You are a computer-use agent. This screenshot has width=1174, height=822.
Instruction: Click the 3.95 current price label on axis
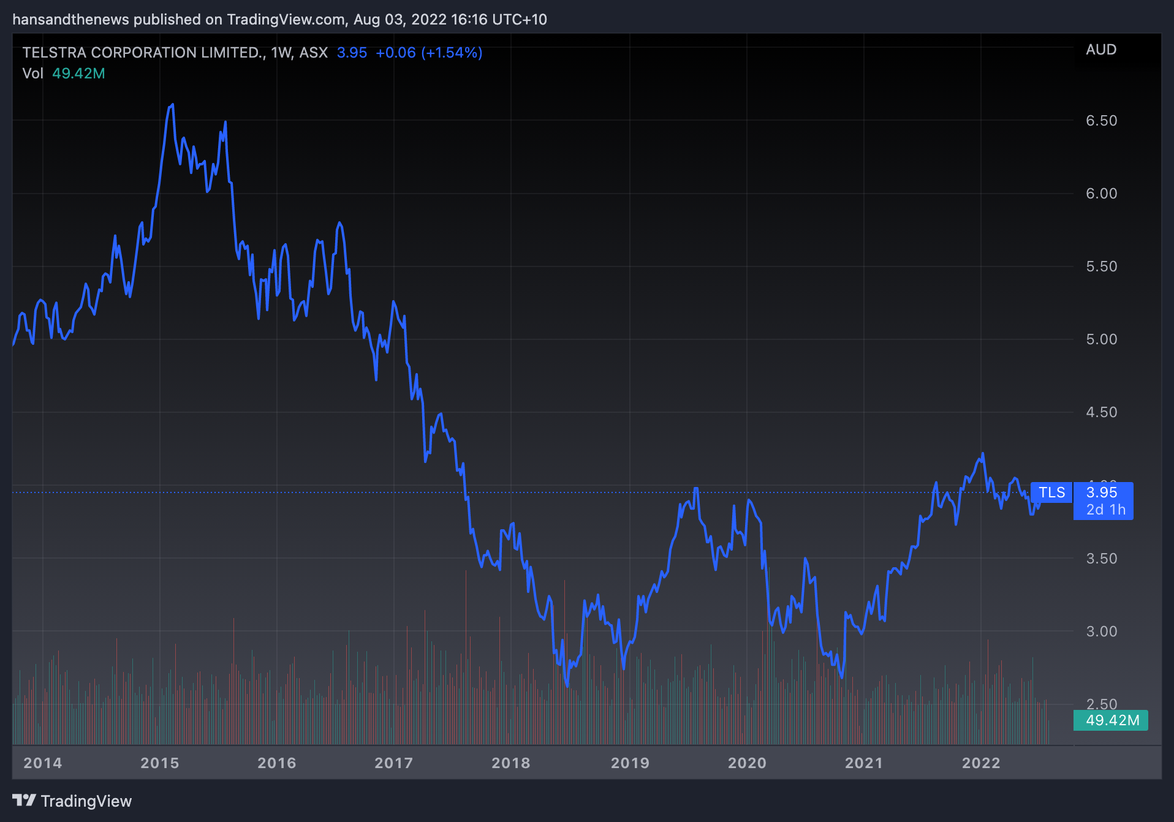1102,492
